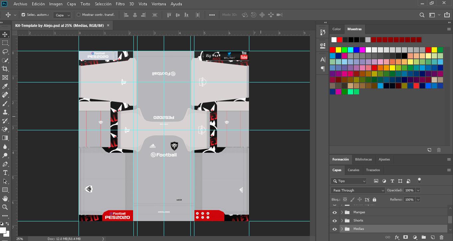Pick the bright magenta swatch in top row

(x=362, y=50)
